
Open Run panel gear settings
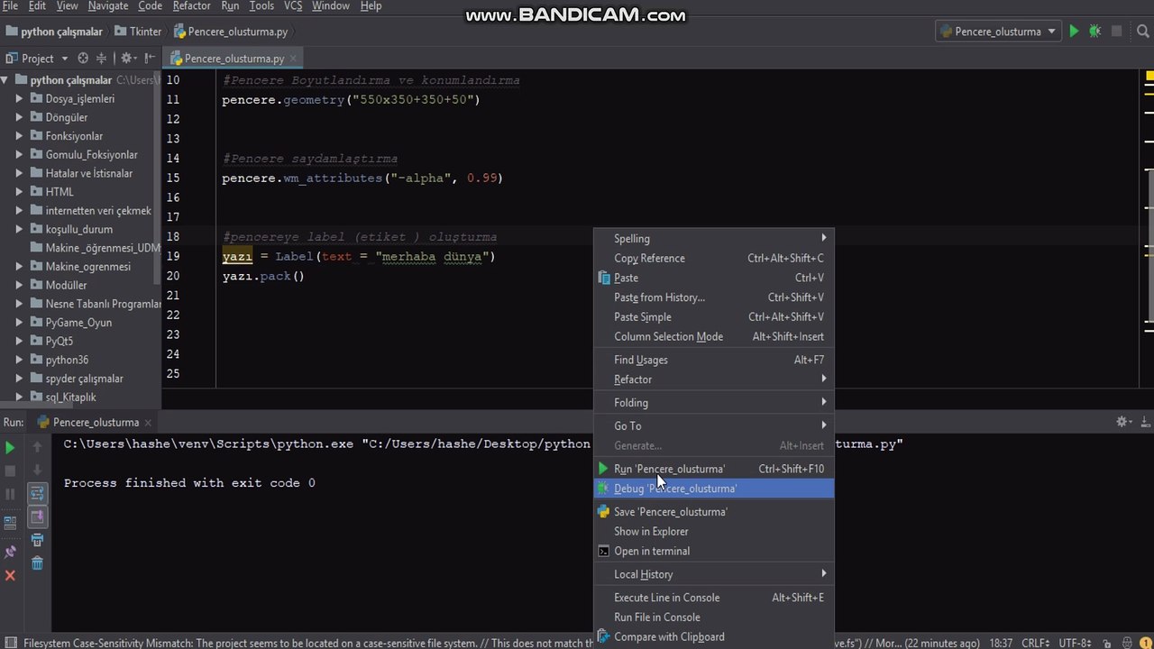[1123, 421]
